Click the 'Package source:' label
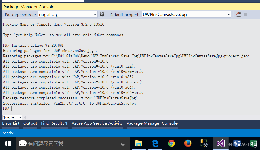Screen dimensions: 260x150 pyautogui.click(x=20, y=15)
